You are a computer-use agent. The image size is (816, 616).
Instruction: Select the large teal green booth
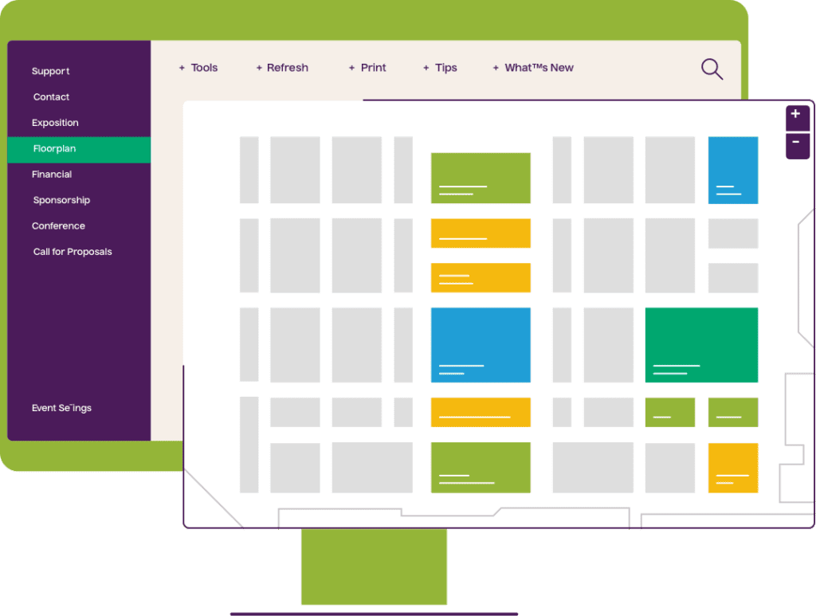pyautogui.click(x=701, y=345)
